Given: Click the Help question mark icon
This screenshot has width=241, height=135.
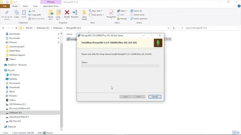Looking at the screenshot, I should 239,6.
